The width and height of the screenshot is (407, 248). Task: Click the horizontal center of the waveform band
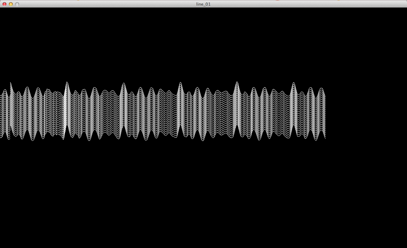[x=163, y=111]
